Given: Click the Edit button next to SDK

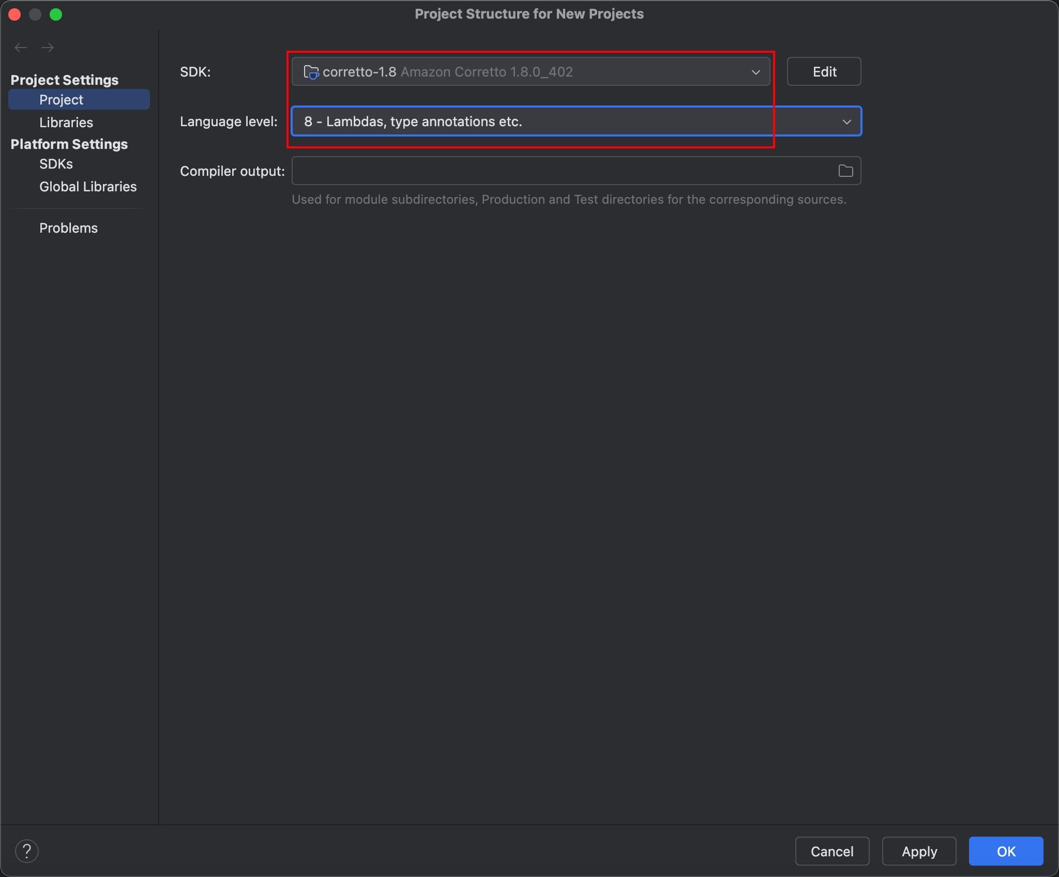Looking at the screenshot, I should coord(824,72).
